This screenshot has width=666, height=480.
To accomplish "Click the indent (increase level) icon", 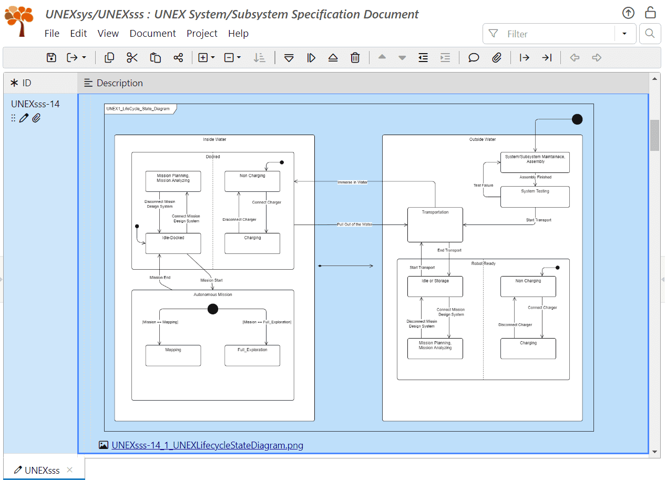I will [x=445, y=58].
